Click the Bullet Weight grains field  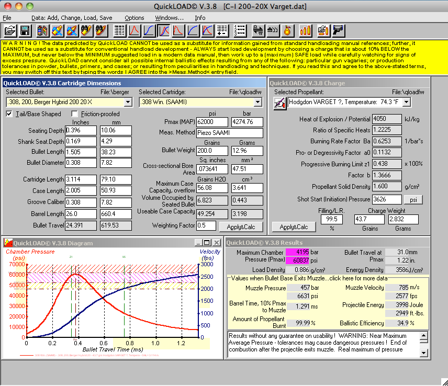(212, 151)
